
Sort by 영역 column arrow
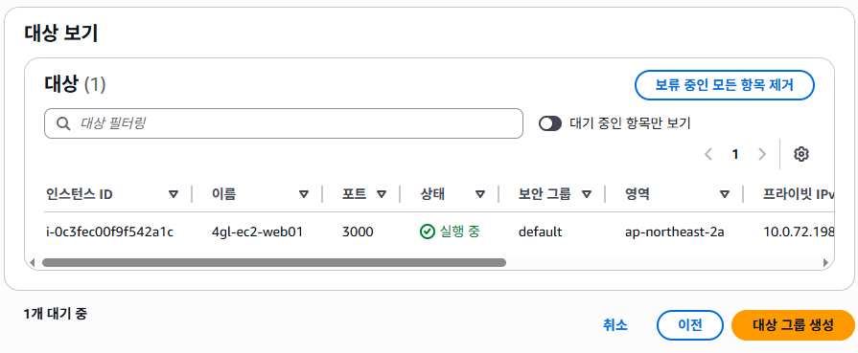coord(725,194)
